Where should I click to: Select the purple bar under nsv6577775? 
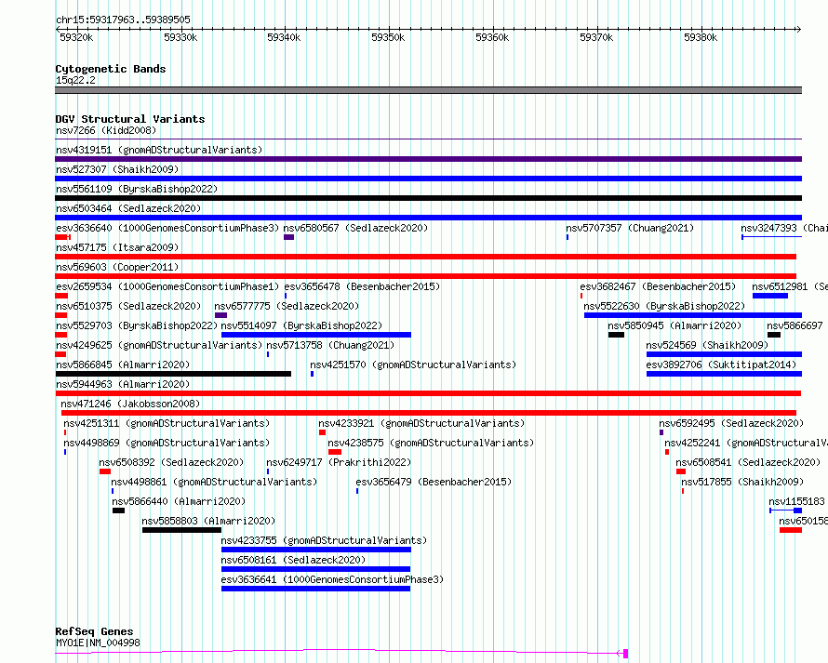[x=220, y=315]
